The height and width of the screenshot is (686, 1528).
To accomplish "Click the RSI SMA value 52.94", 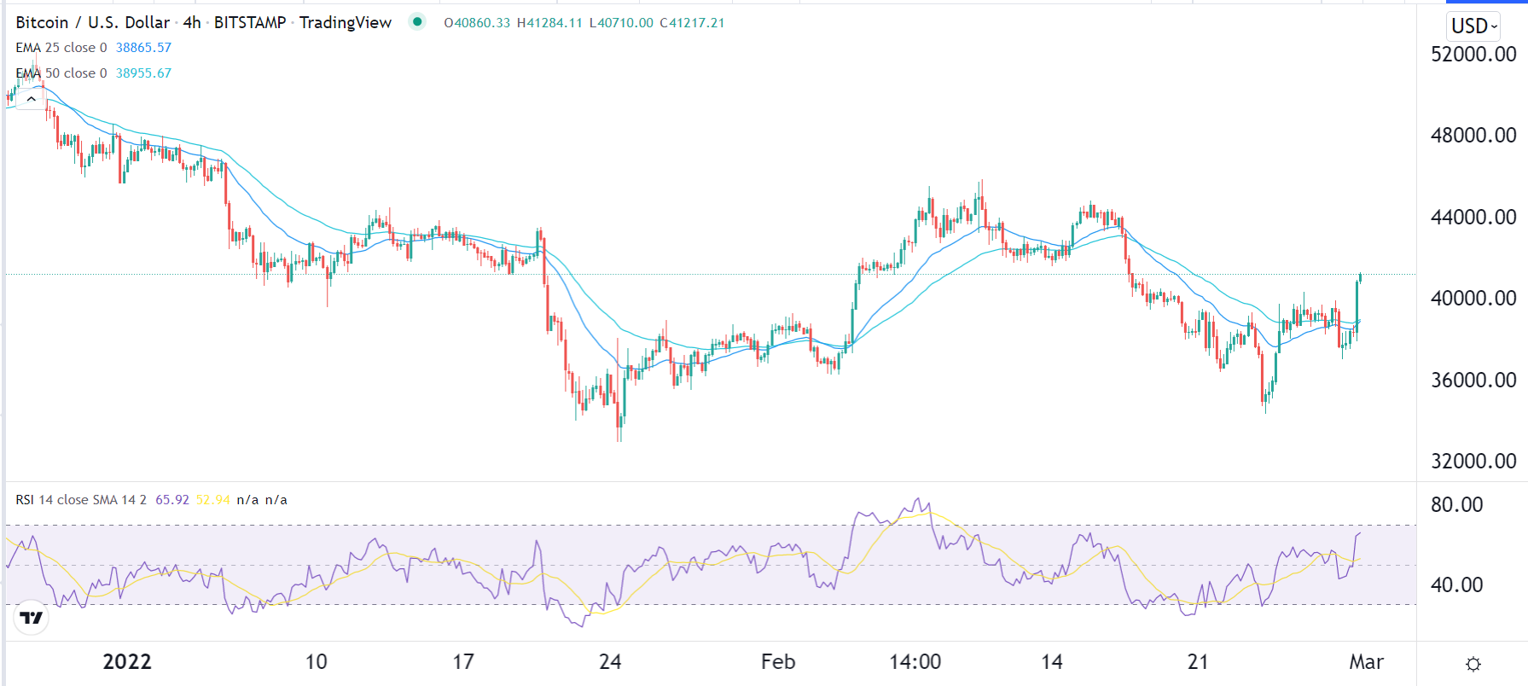I will [x=213, y=500].
